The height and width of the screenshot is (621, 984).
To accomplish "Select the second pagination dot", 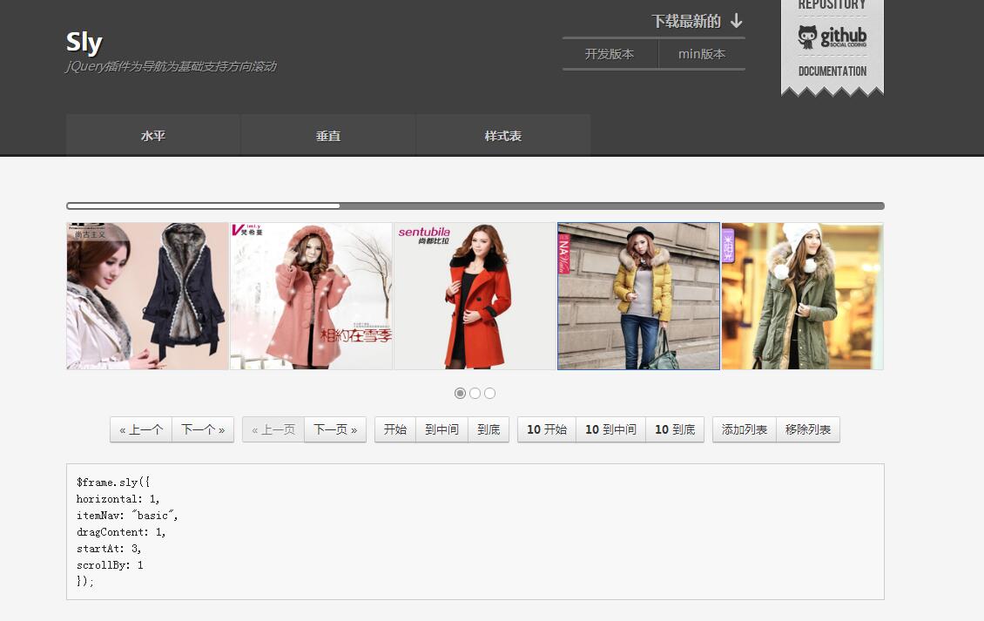I will point(475,394).
